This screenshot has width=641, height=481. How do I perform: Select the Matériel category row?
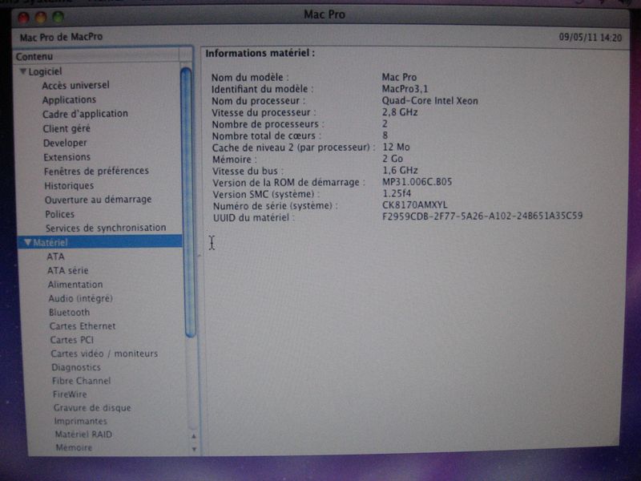tap(99, 242)
